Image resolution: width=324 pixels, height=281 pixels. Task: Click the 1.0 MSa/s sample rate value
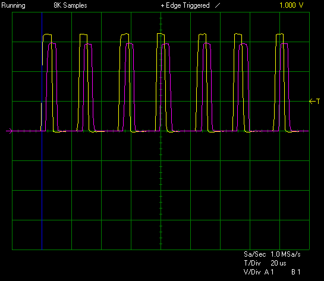[285, 254]
